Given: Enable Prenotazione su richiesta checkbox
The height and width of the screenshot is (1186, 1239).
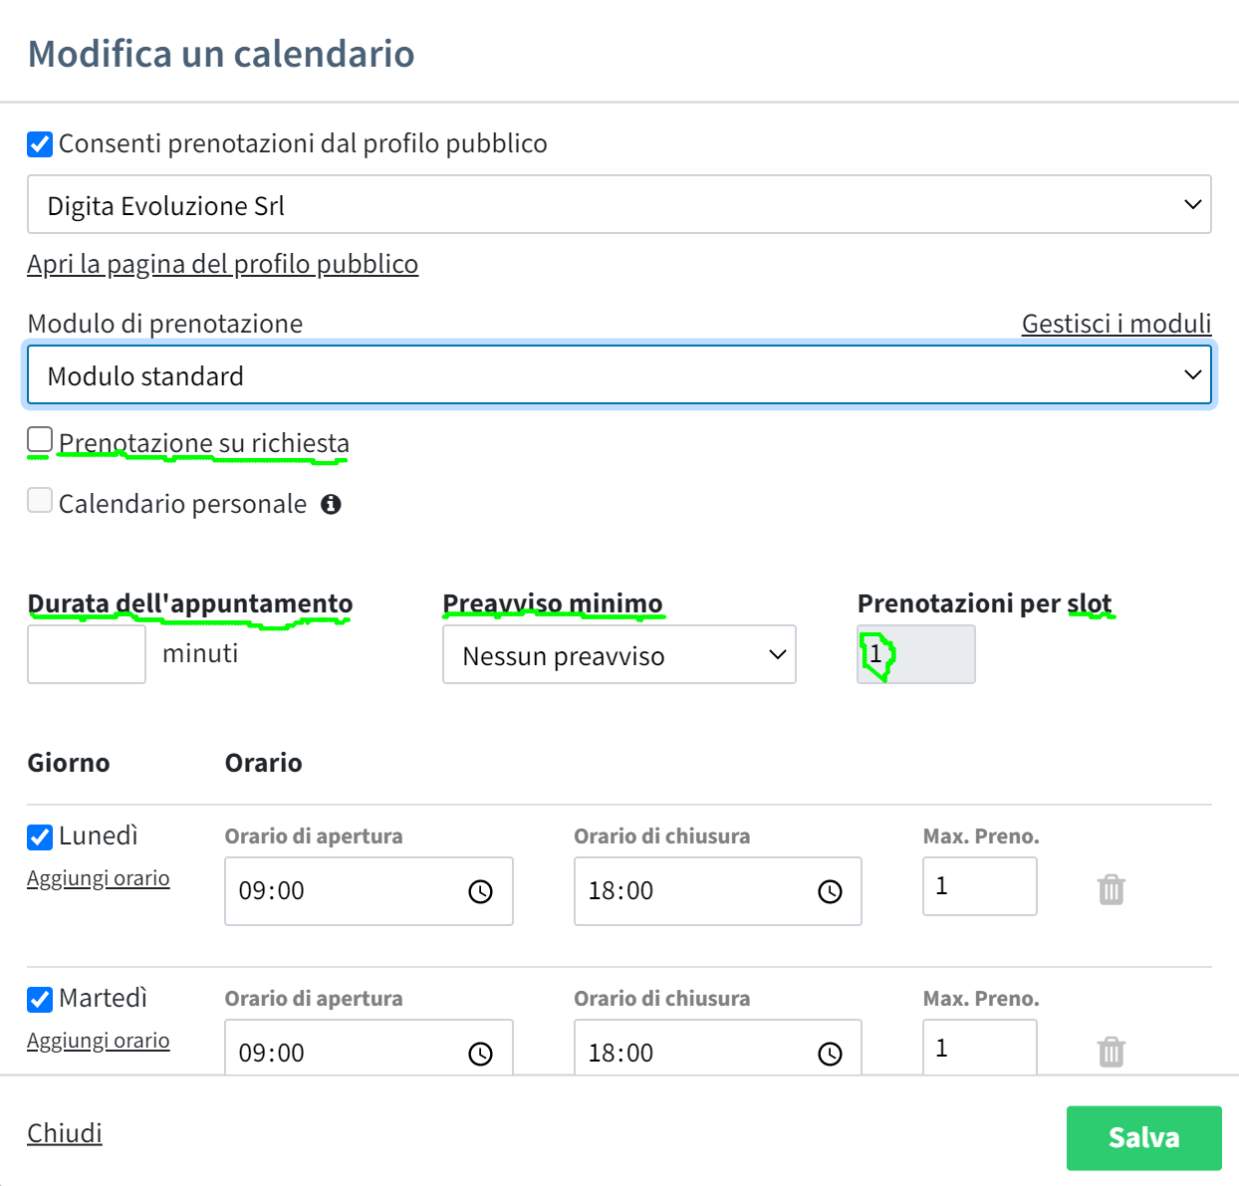Looking at the screenshot, I should tap(40, 439).
